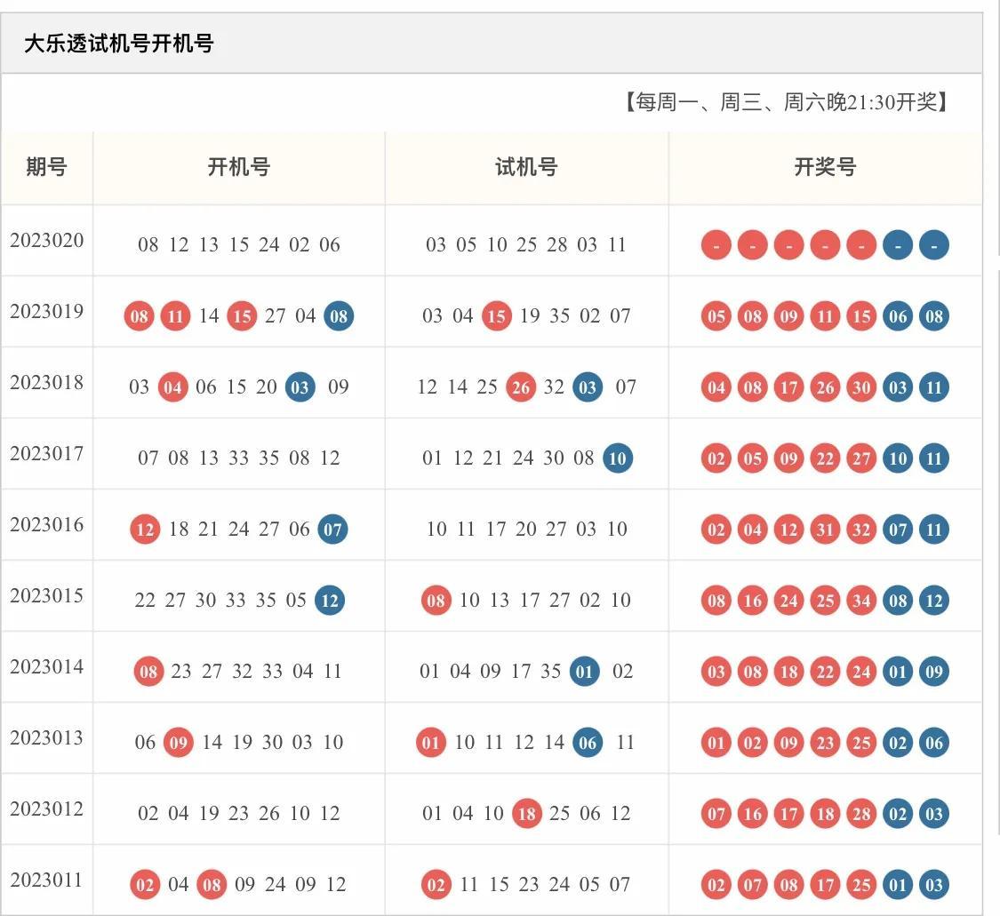Click red ball 27 in 2023017 开奖号

click(861, 458)
